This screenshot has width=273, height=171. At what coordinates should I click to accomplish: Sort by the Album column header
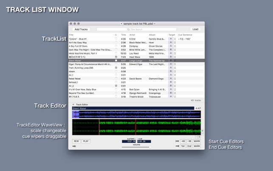tap(158, 35)
